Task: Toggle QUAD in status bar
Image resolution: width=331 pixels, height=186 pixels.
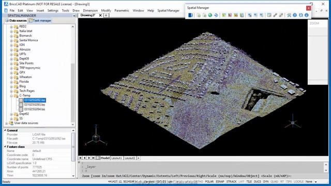Action: pos(274,181)
